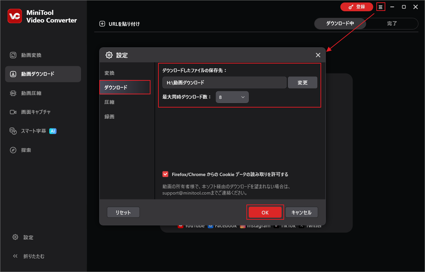Click the download save path input field
The width and height of the screenshot is (425, 272).
[x=224, y=82]
